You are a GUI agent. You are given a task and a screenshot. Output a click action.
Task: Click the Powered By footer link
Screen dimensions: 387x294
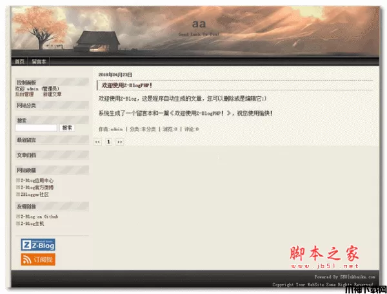pyautogui.click(x=344, y=277)
